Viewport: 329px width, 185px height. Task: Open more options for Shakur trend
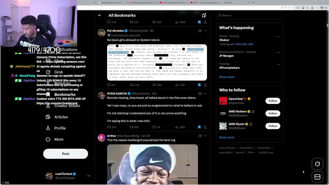tap(278, 37)
